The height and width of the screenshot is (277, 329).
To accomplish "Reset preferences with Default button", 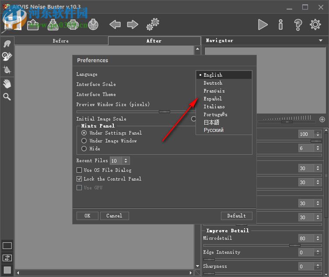I will (236, 216).
